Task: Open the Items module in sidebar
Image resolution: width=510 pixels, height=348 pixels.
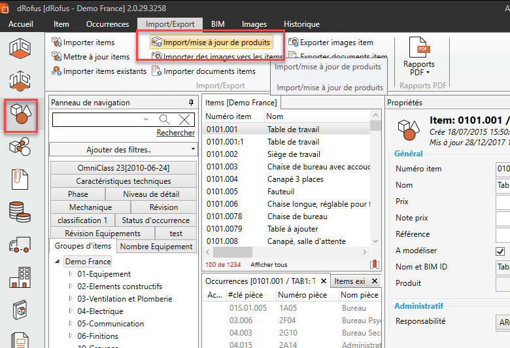Action: coord(21,116)
